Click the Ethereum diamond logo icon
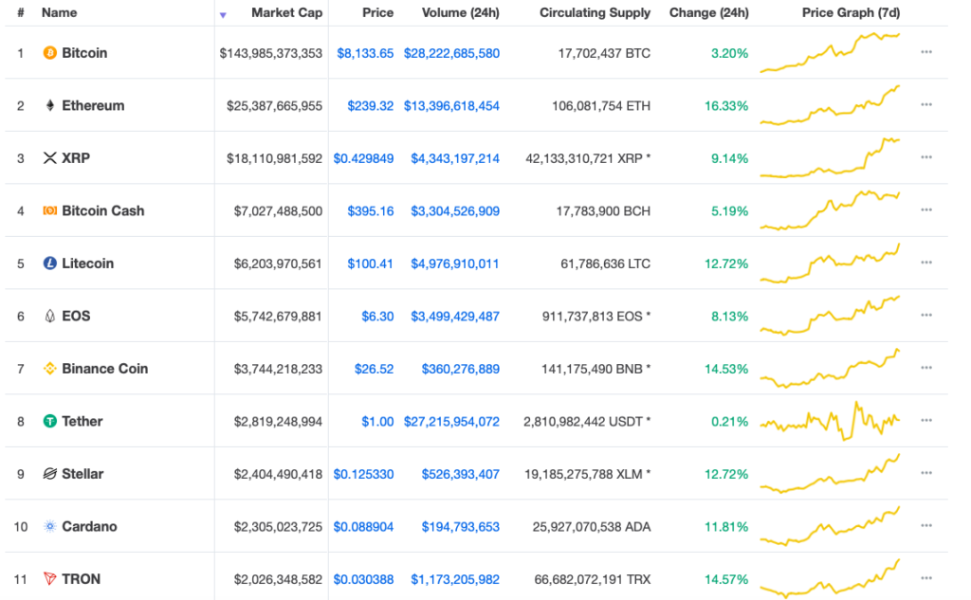Viewport: 971px width, 600px height. pyautogui.click(x=49, y=105)
